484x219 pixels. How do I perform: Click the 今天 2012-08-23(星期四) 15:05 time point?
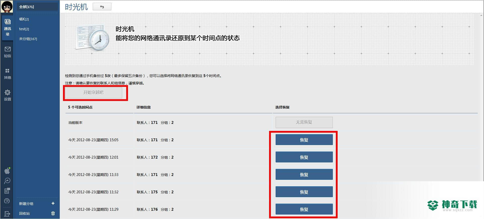pos(93,140)
